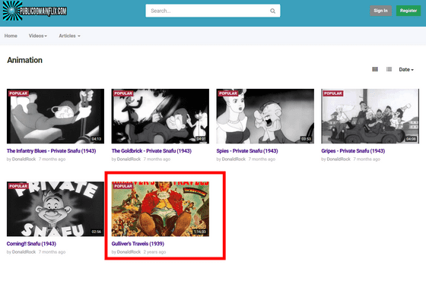Open DonaldRock author under The Infantry Blues
Screen dimensions: 426x284
24,159
